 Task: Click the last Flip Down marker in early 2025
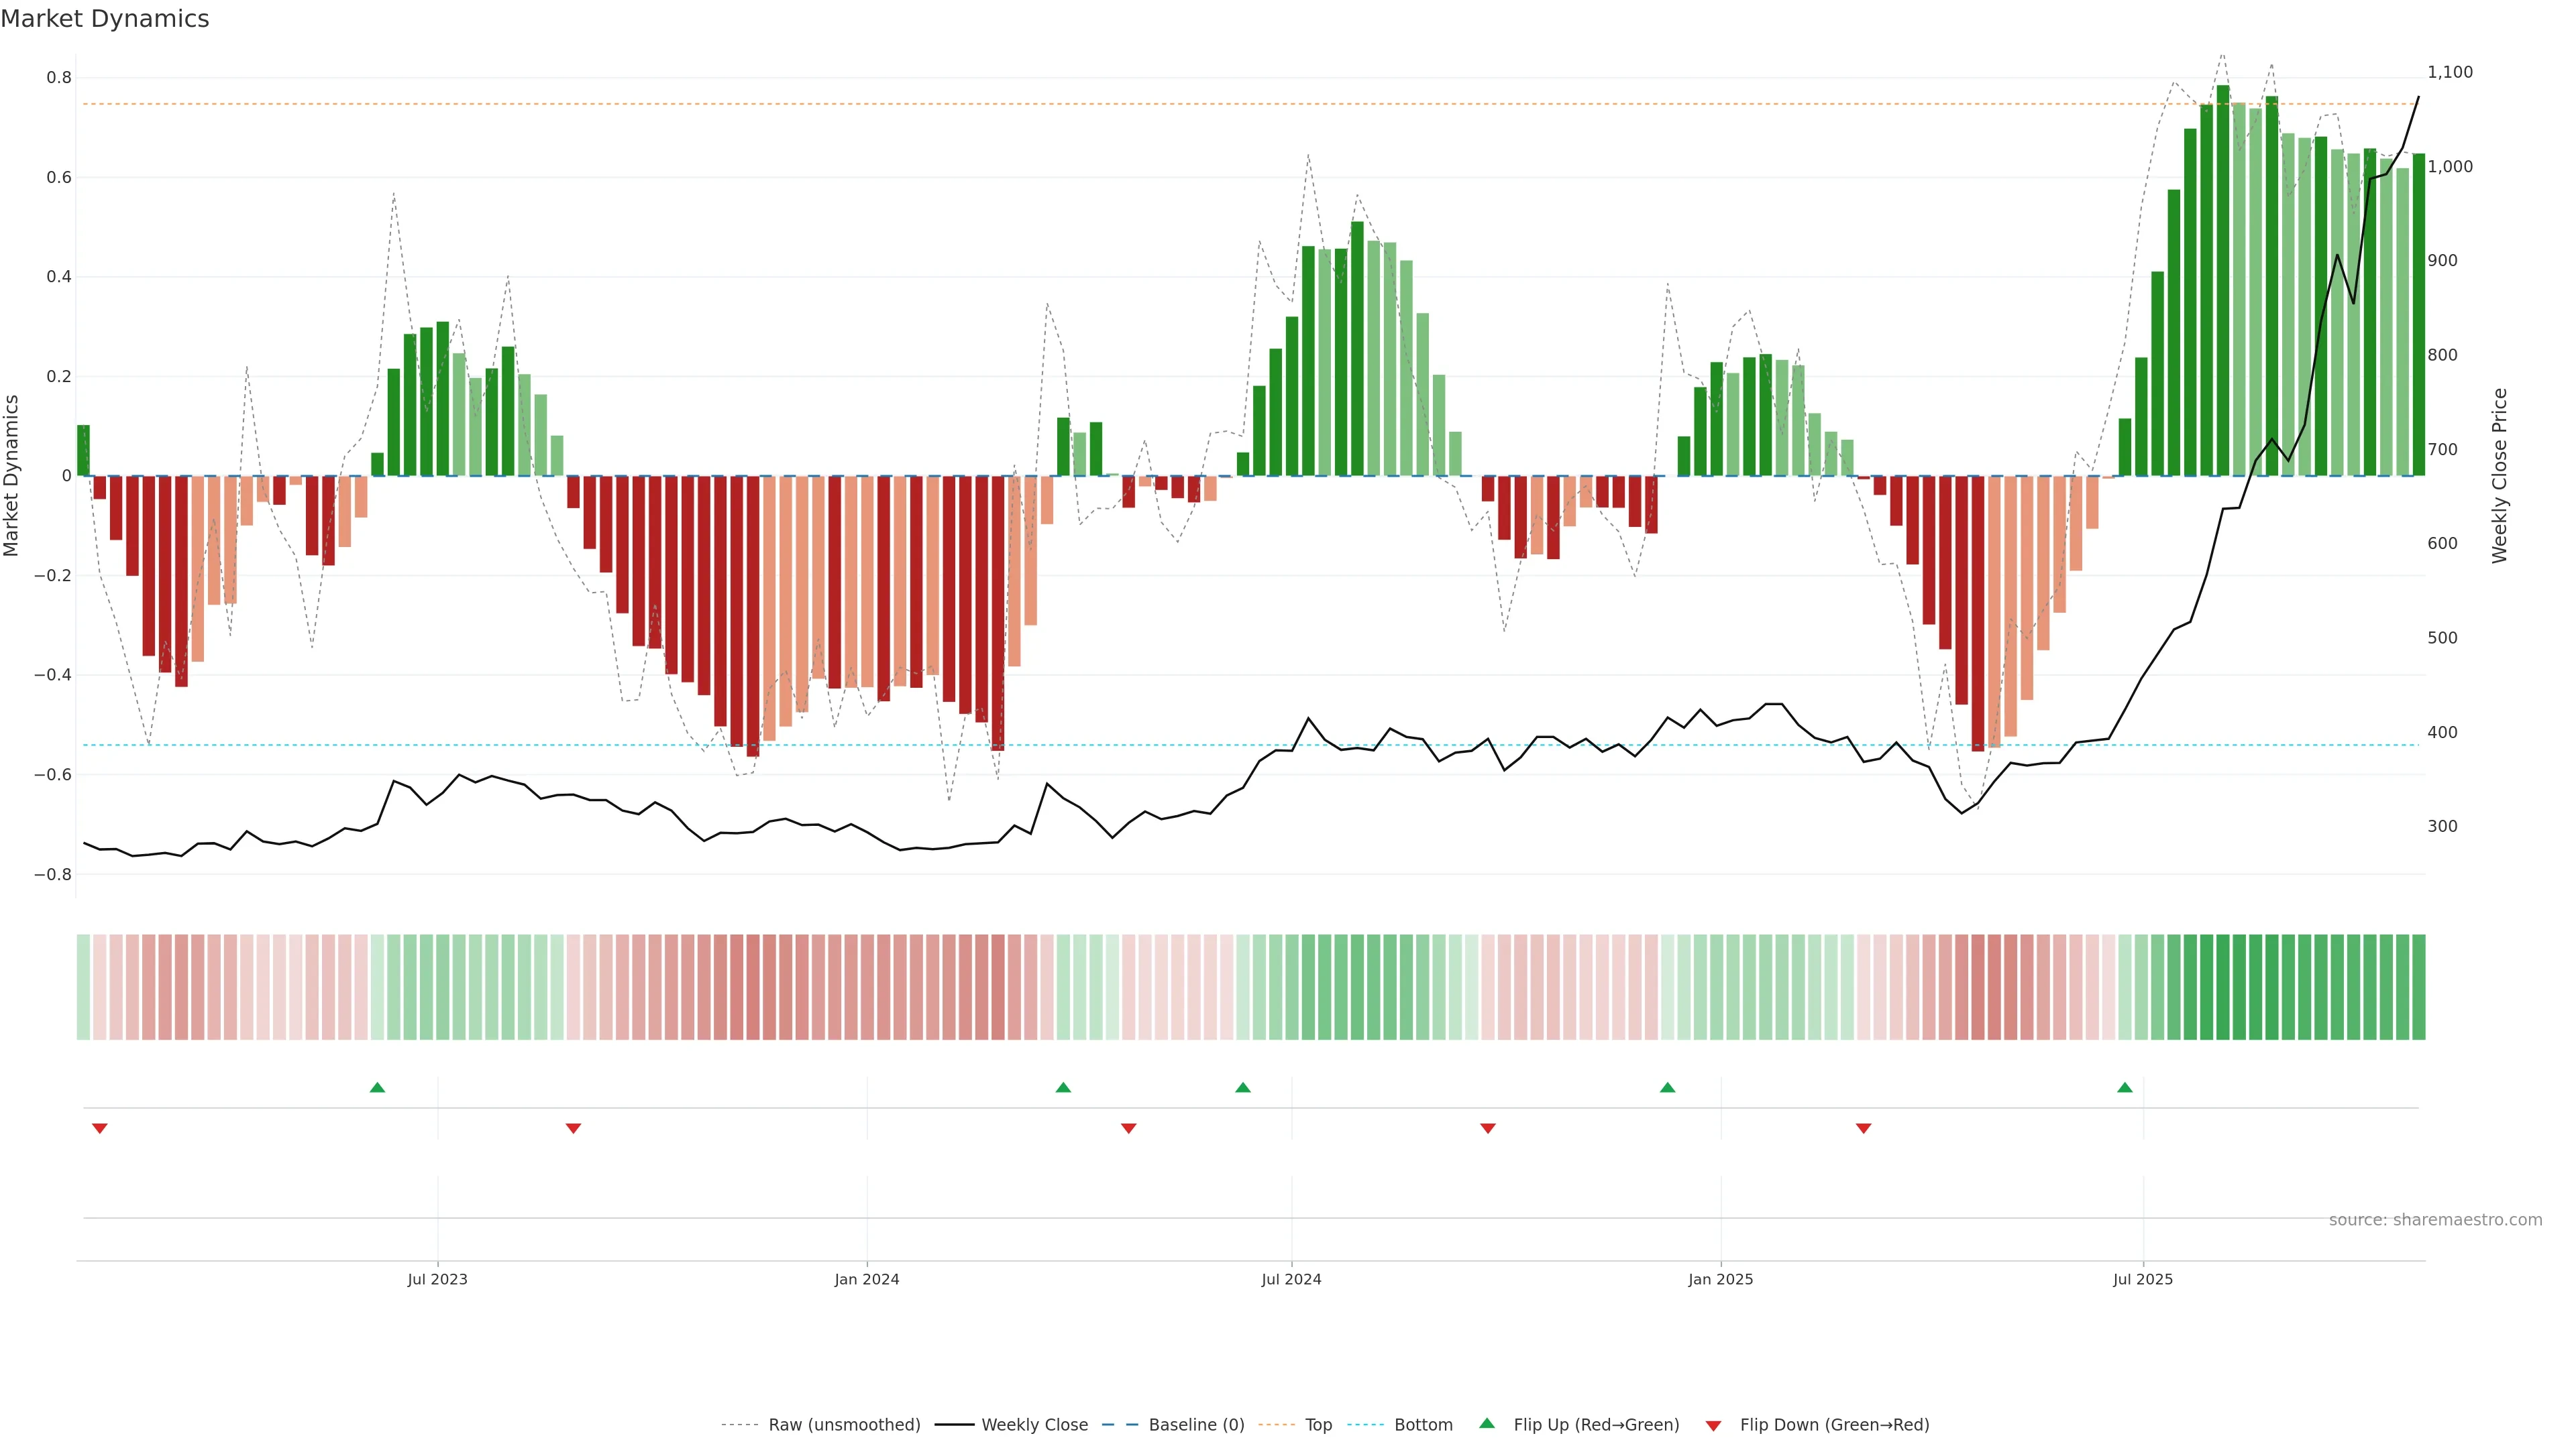[1863, 1128]
